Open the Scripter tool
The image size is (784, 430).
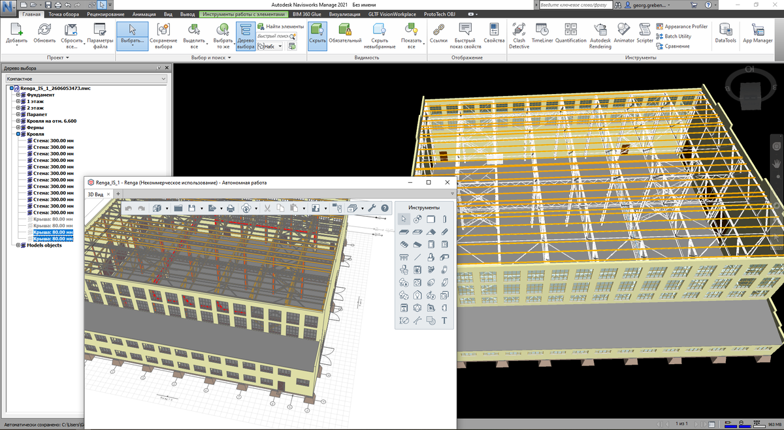point(645,33)
